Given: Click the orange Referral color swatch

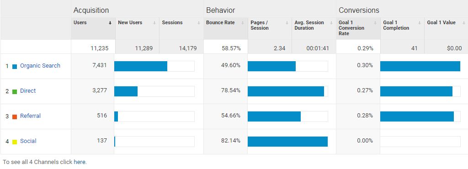Looking at the screenshot, I should click(15, 116).
